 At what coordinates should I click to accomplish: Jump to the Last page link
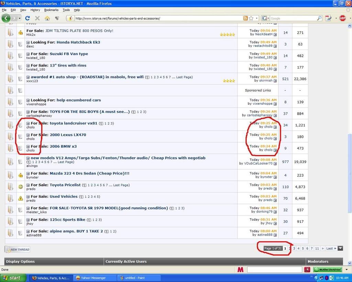(x=331, y=249)
